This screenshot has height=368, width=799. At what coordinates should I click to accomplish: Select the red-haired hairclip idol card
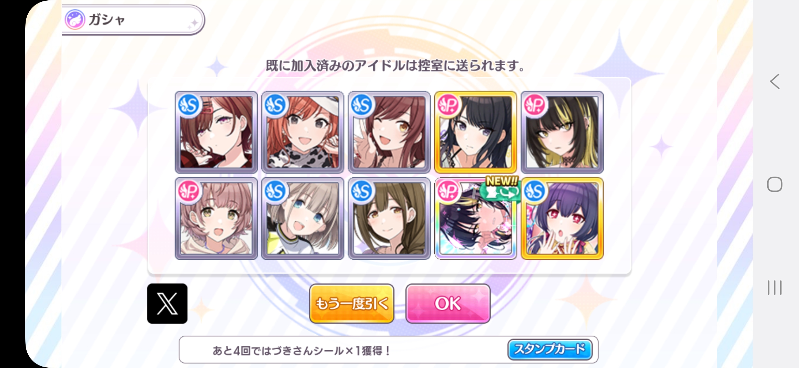pyautogui.click(x=216, y=132)
